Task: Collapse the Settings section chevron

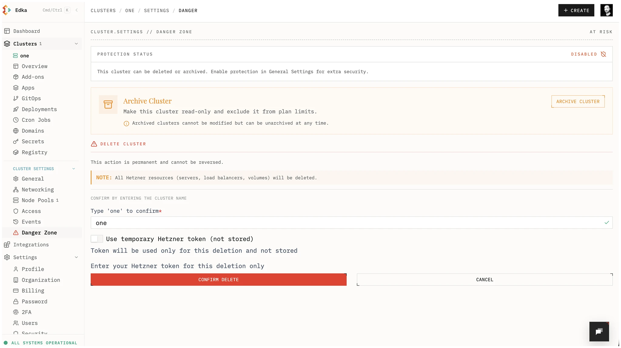Action: 76,257
